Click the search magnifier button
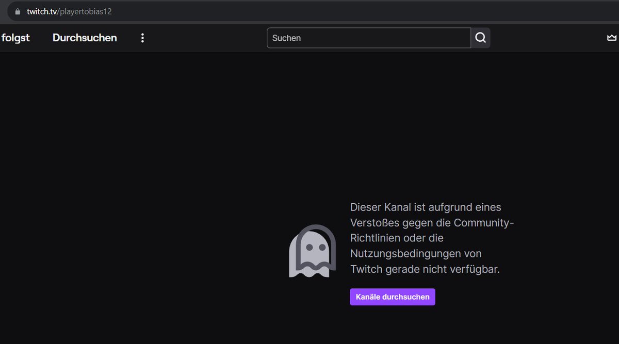The image size is (619, 344). pos(481,38)
